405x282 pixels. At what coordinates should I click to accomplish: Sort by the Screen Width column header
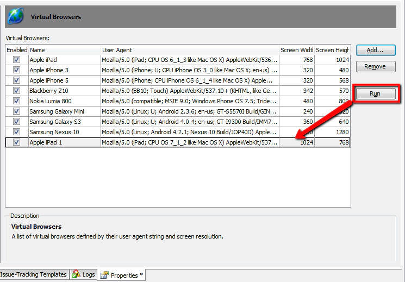coord(296,50)
